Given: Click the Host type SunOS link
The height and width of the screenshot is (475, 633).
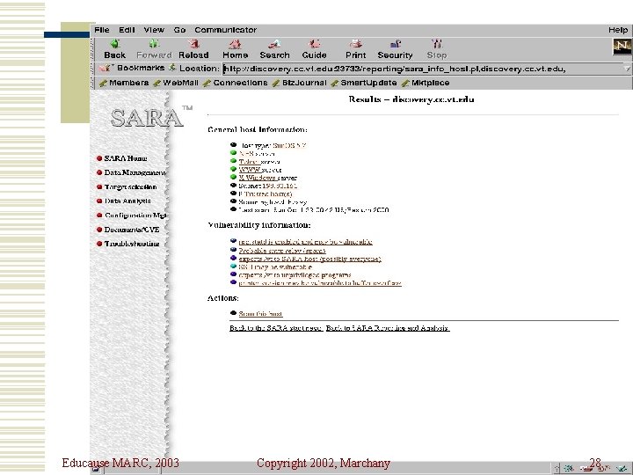Looking at the screenshot, I should point(289,145).
